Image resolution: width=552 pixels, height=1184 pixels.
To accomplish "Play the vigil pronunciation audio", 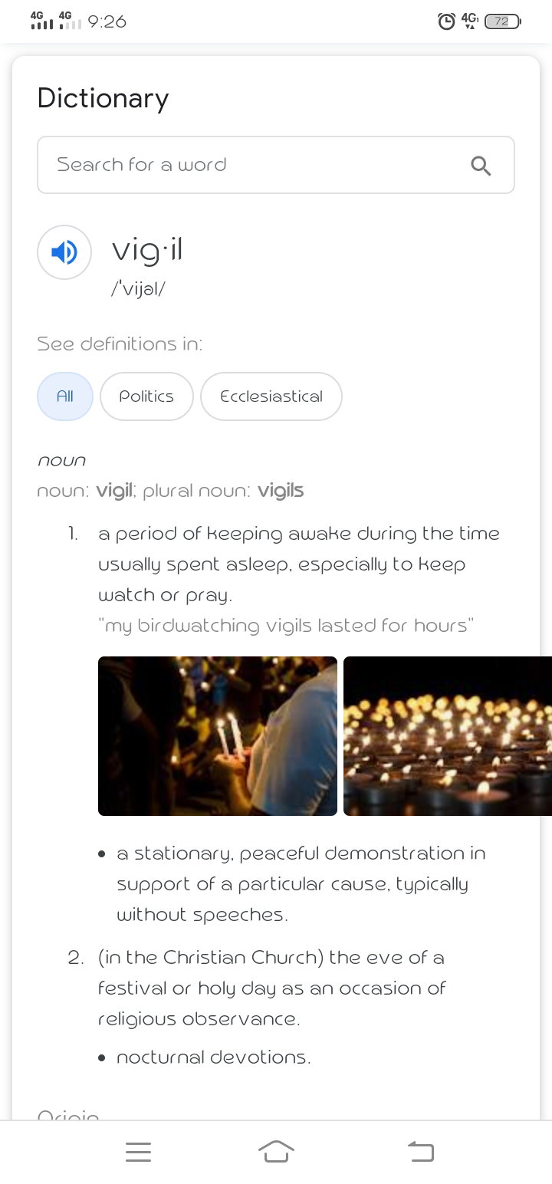I will [65, 252].
